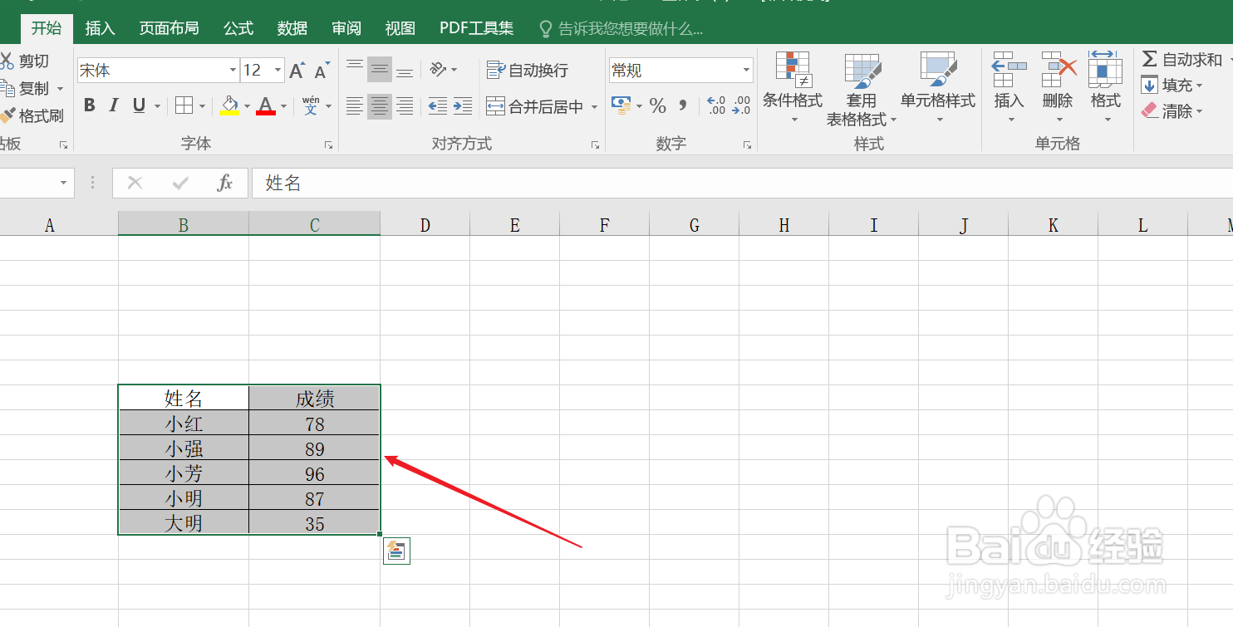Click Format cells (格式) icon
The image size is (1233, 627).
[1105, 70]
